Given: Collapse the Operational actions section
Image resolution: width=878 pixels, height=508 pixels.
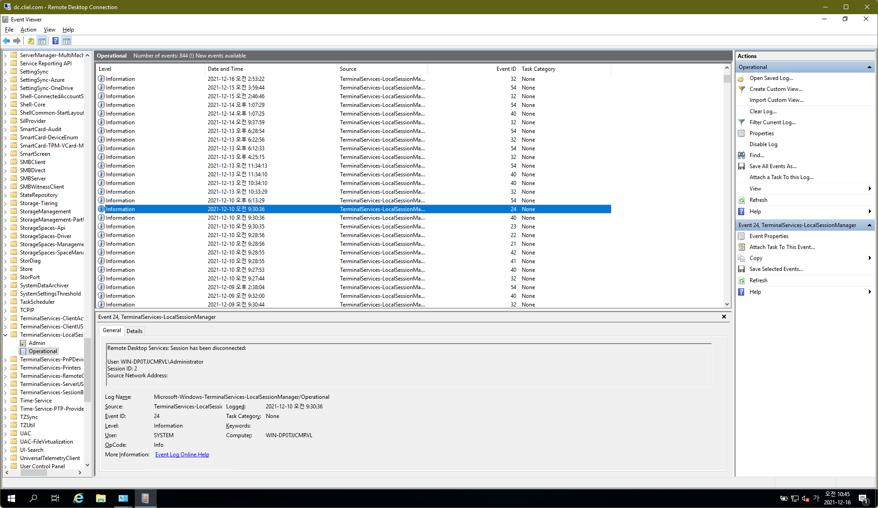Looking at the screenshot, I should click(x=869, y=67).
